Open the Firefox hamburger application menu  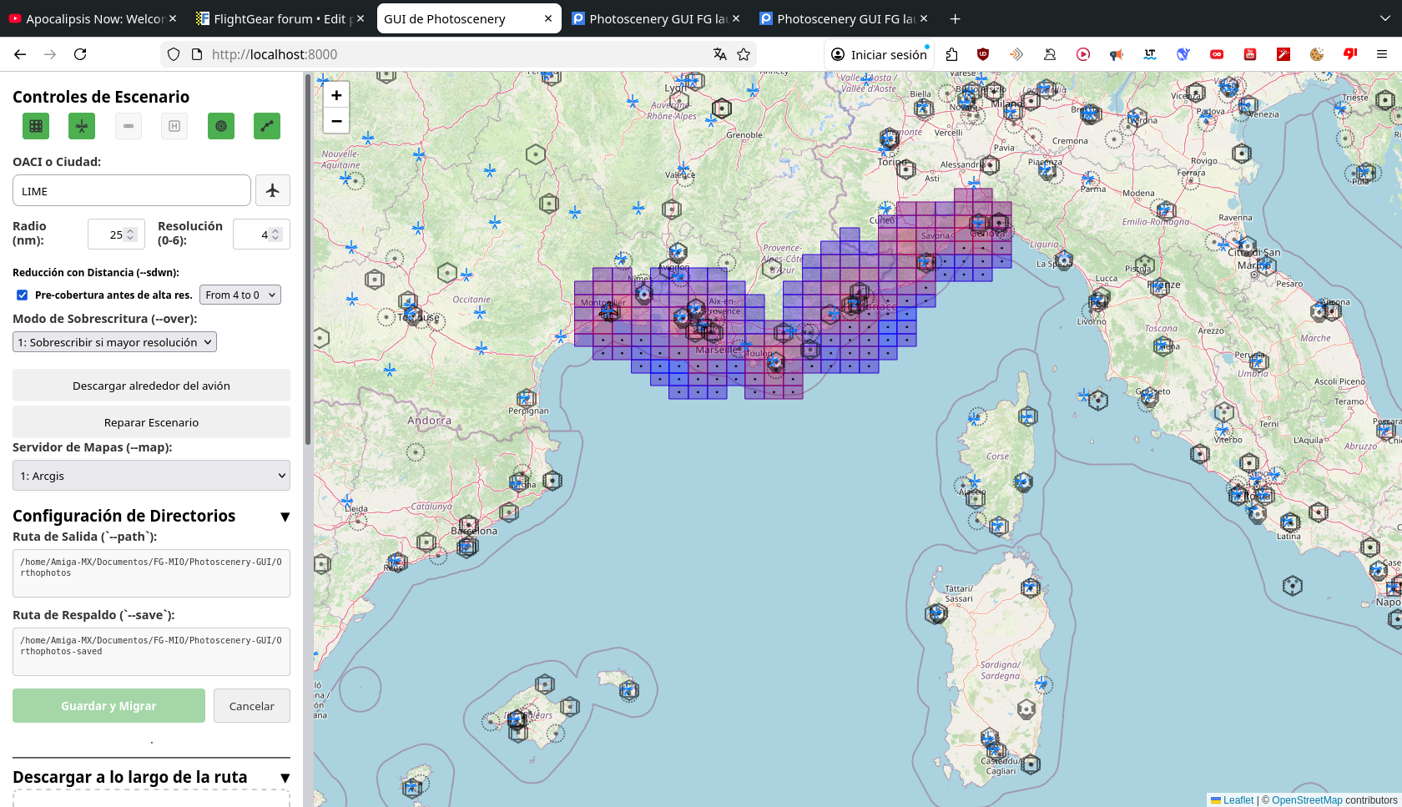1382,54
